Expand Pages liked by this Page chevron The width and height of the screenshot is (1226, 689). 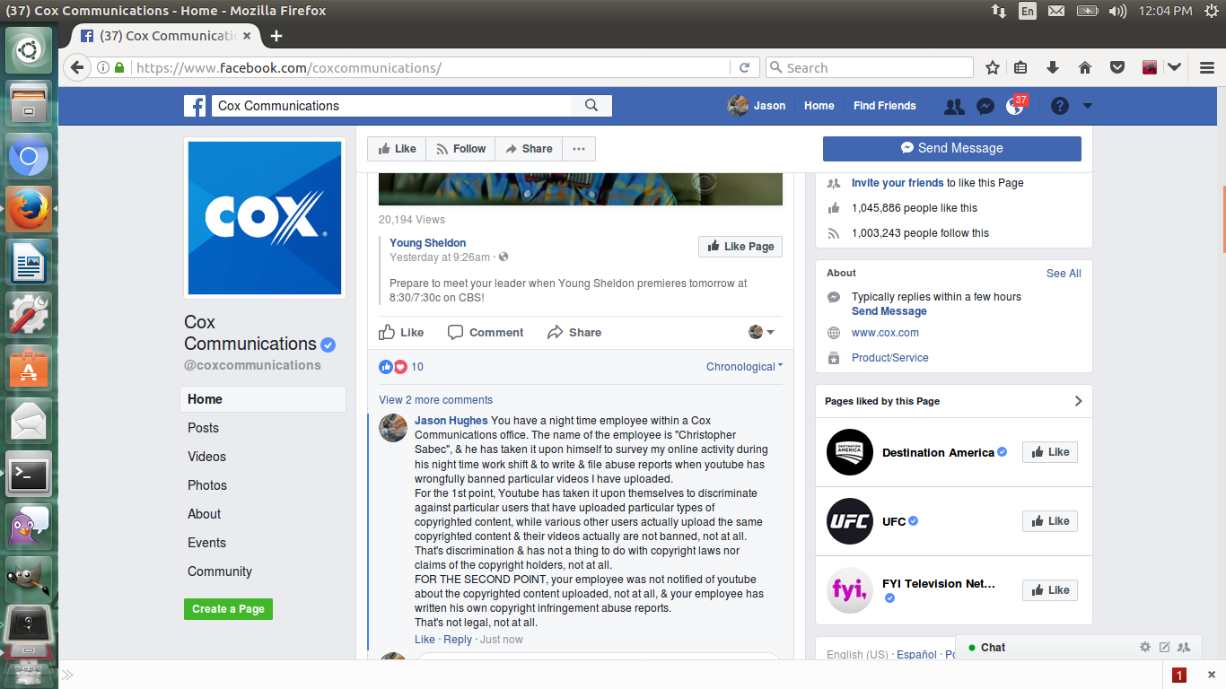1078,401
